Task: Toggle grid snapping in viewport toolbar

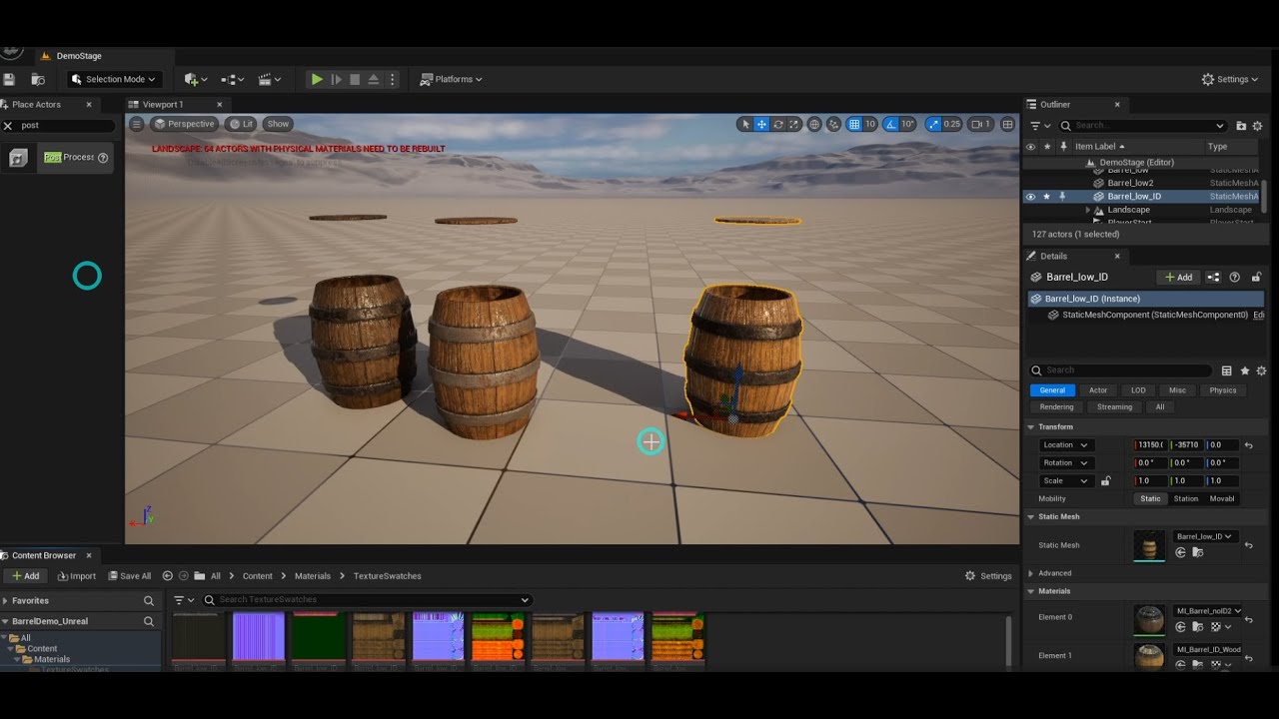Action: 854,124
